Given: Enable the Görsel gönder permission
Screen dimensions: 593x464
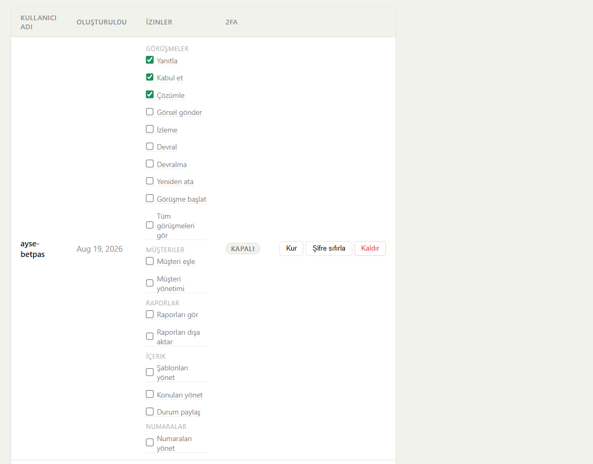Looking at the screenshot, I should pos(150,112).
